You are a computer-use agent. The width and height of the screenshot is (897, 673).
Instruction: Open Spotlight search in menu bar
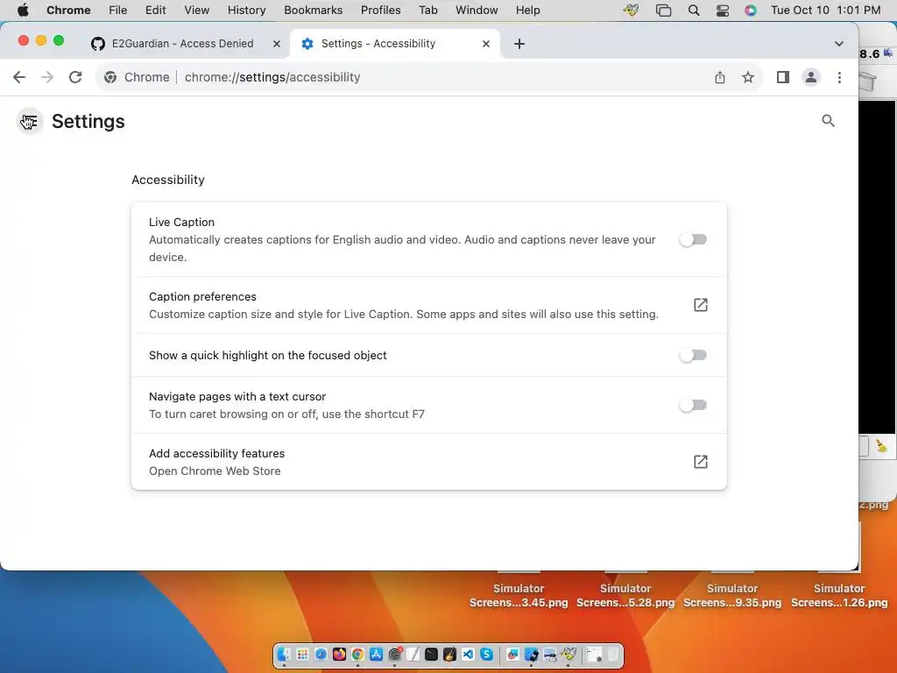click(694, 11)
